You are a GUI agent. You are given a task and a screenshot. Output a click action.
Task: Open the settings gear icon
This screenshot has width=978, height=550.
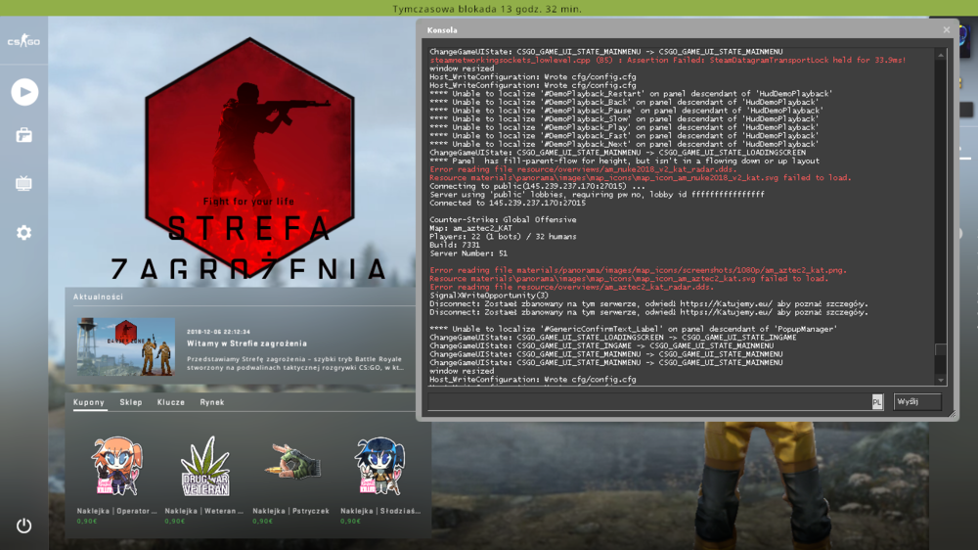23,232
